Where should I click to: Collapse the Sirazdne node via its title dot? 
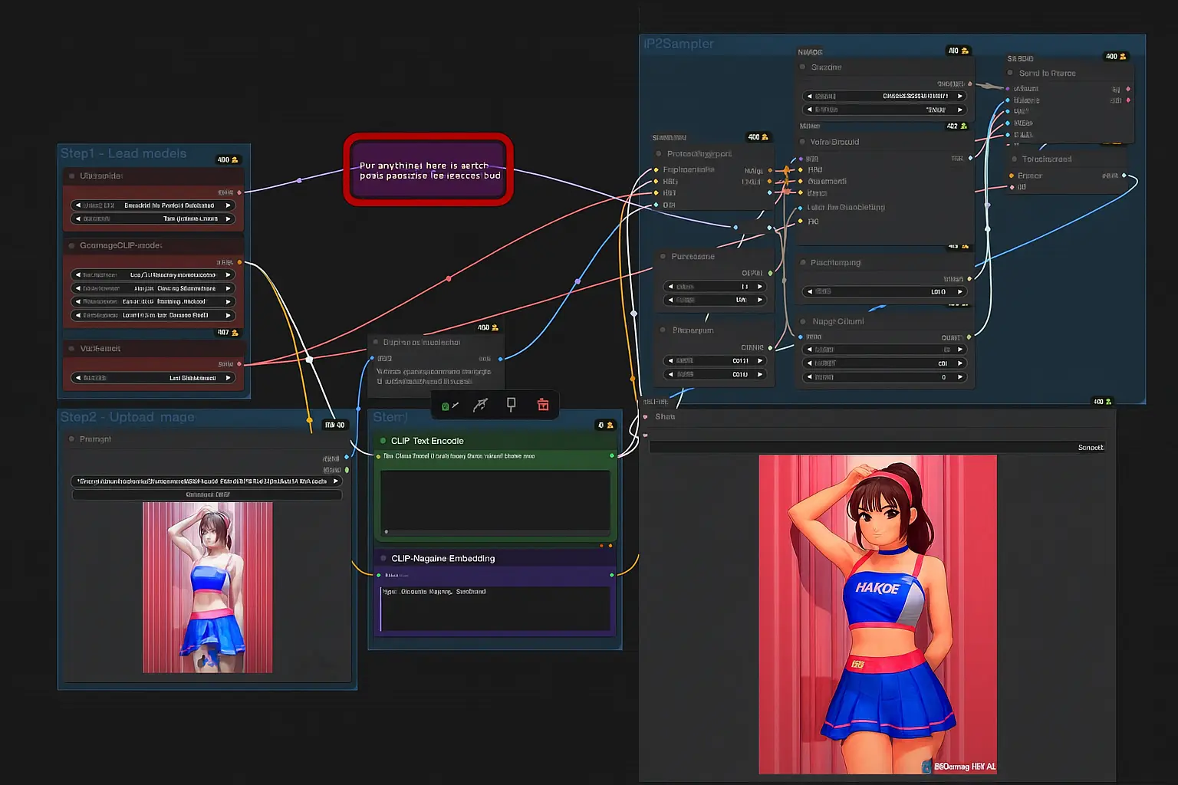coord(803,67)
